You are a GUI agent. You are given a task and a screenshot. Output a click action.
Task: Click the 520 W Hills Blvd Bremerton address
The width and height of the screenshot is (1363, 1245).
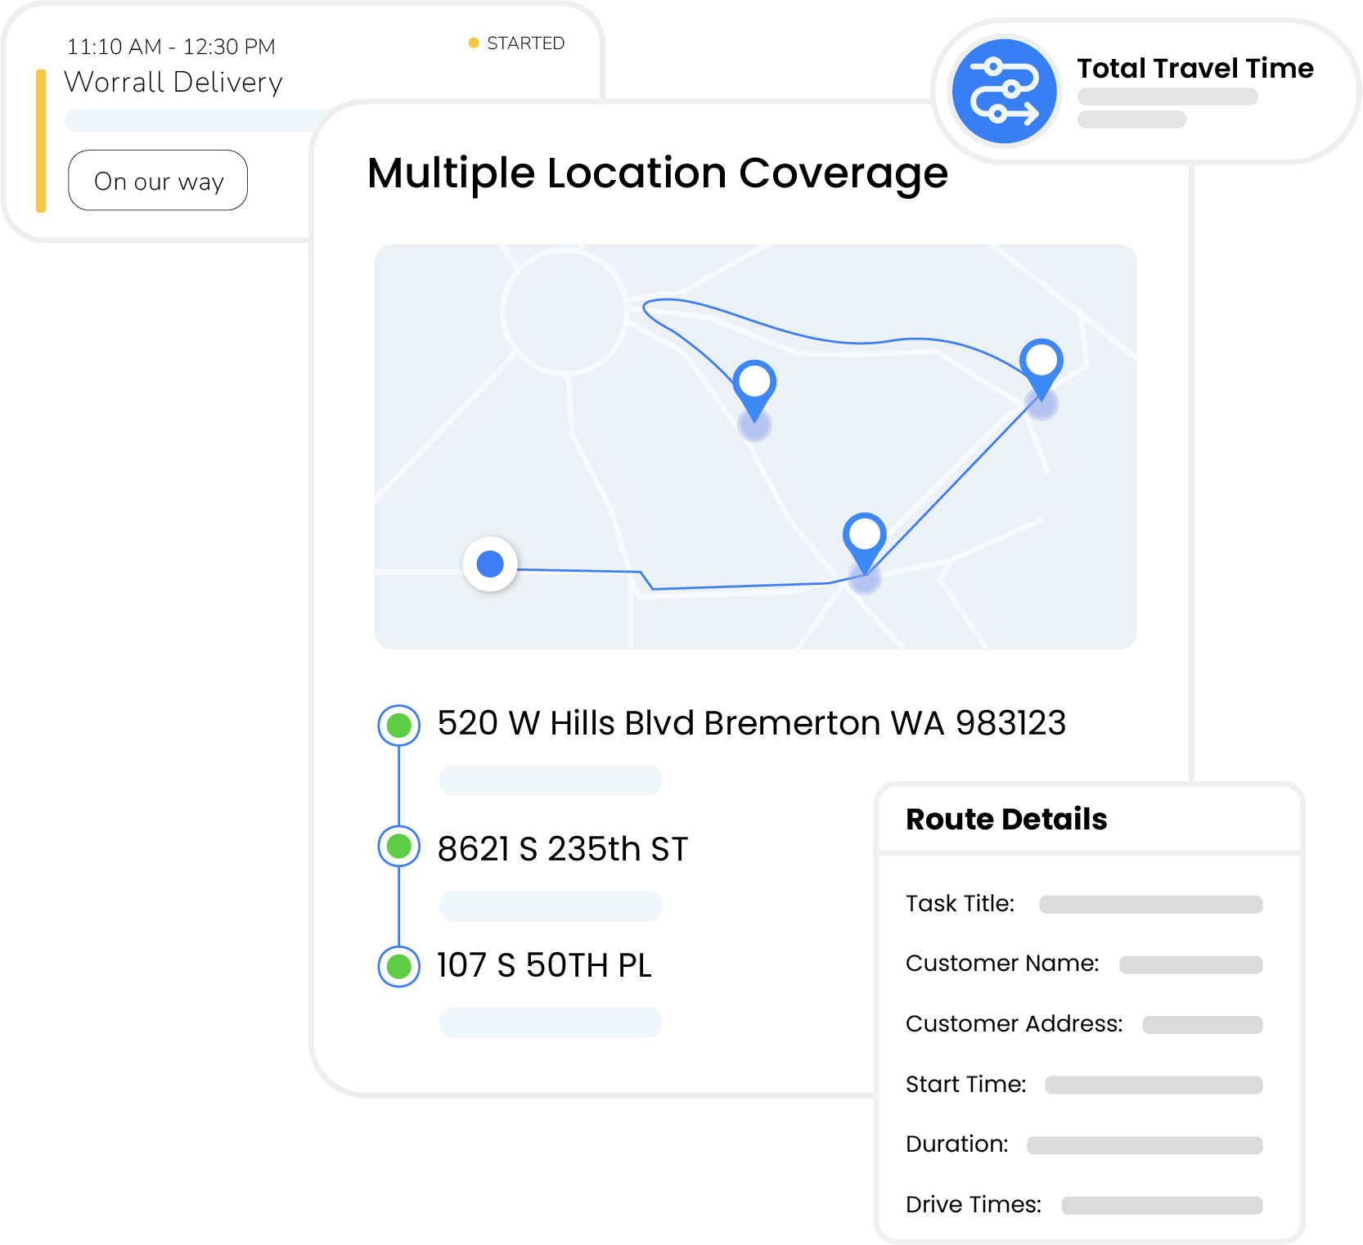click(x=751, y=723)
